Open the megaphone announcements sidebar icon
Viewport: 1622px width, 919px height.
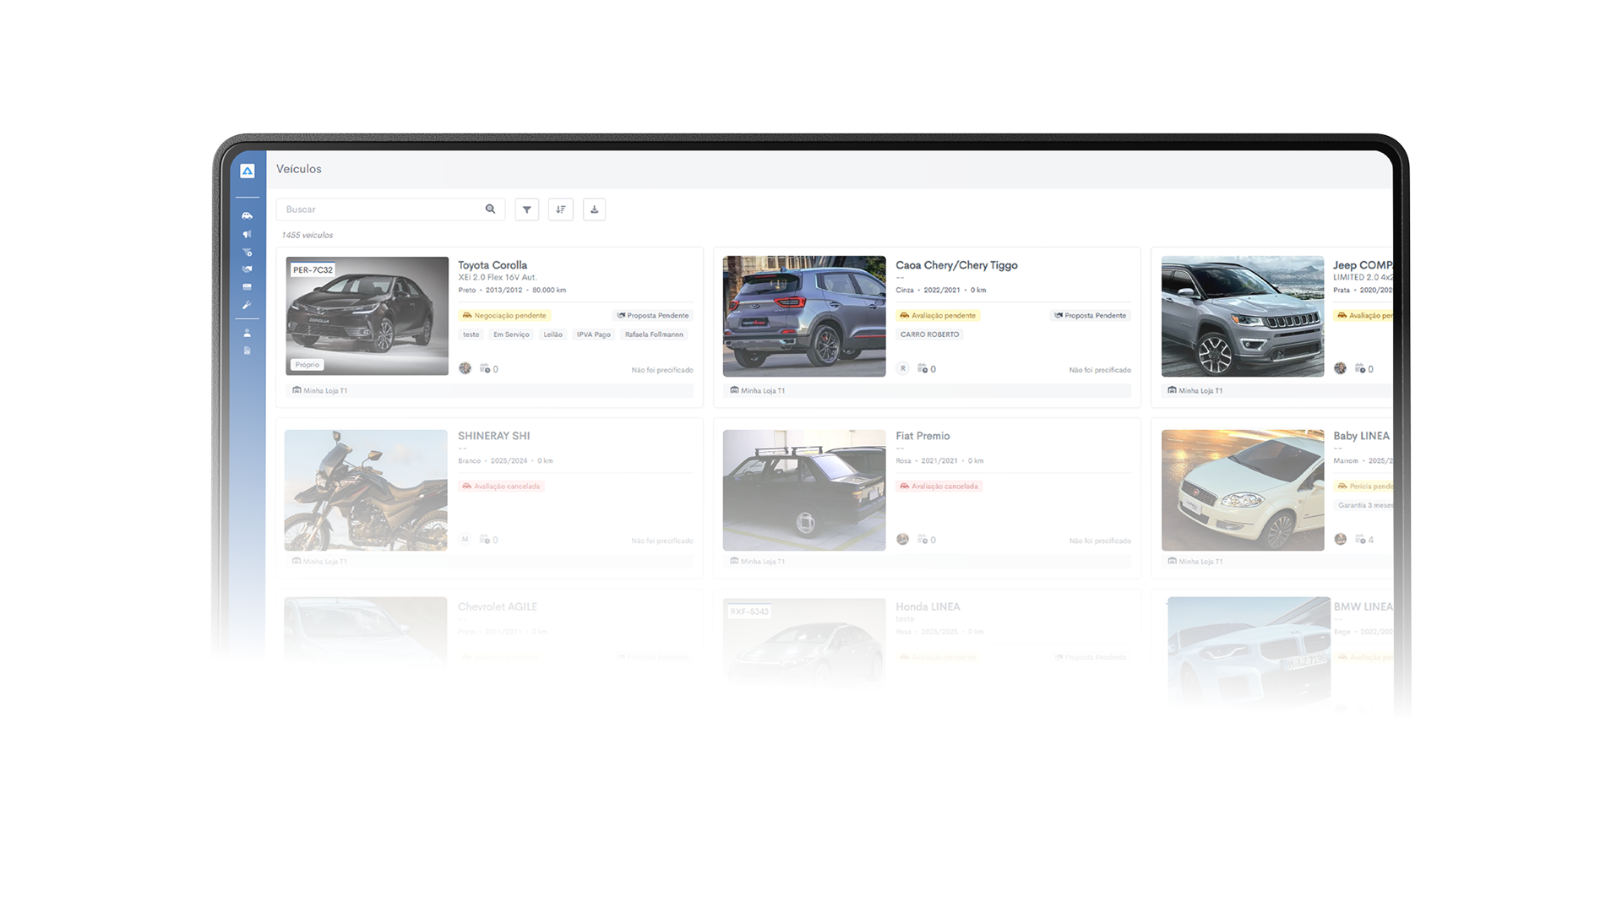[247, 234]
